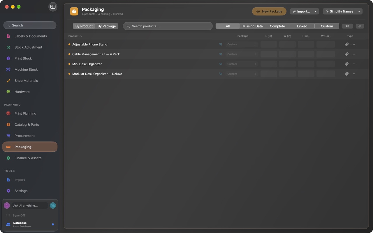373x233 pixels.
Task: Toggle the sidebar visibility icon
Action: [x=53, y=7]
